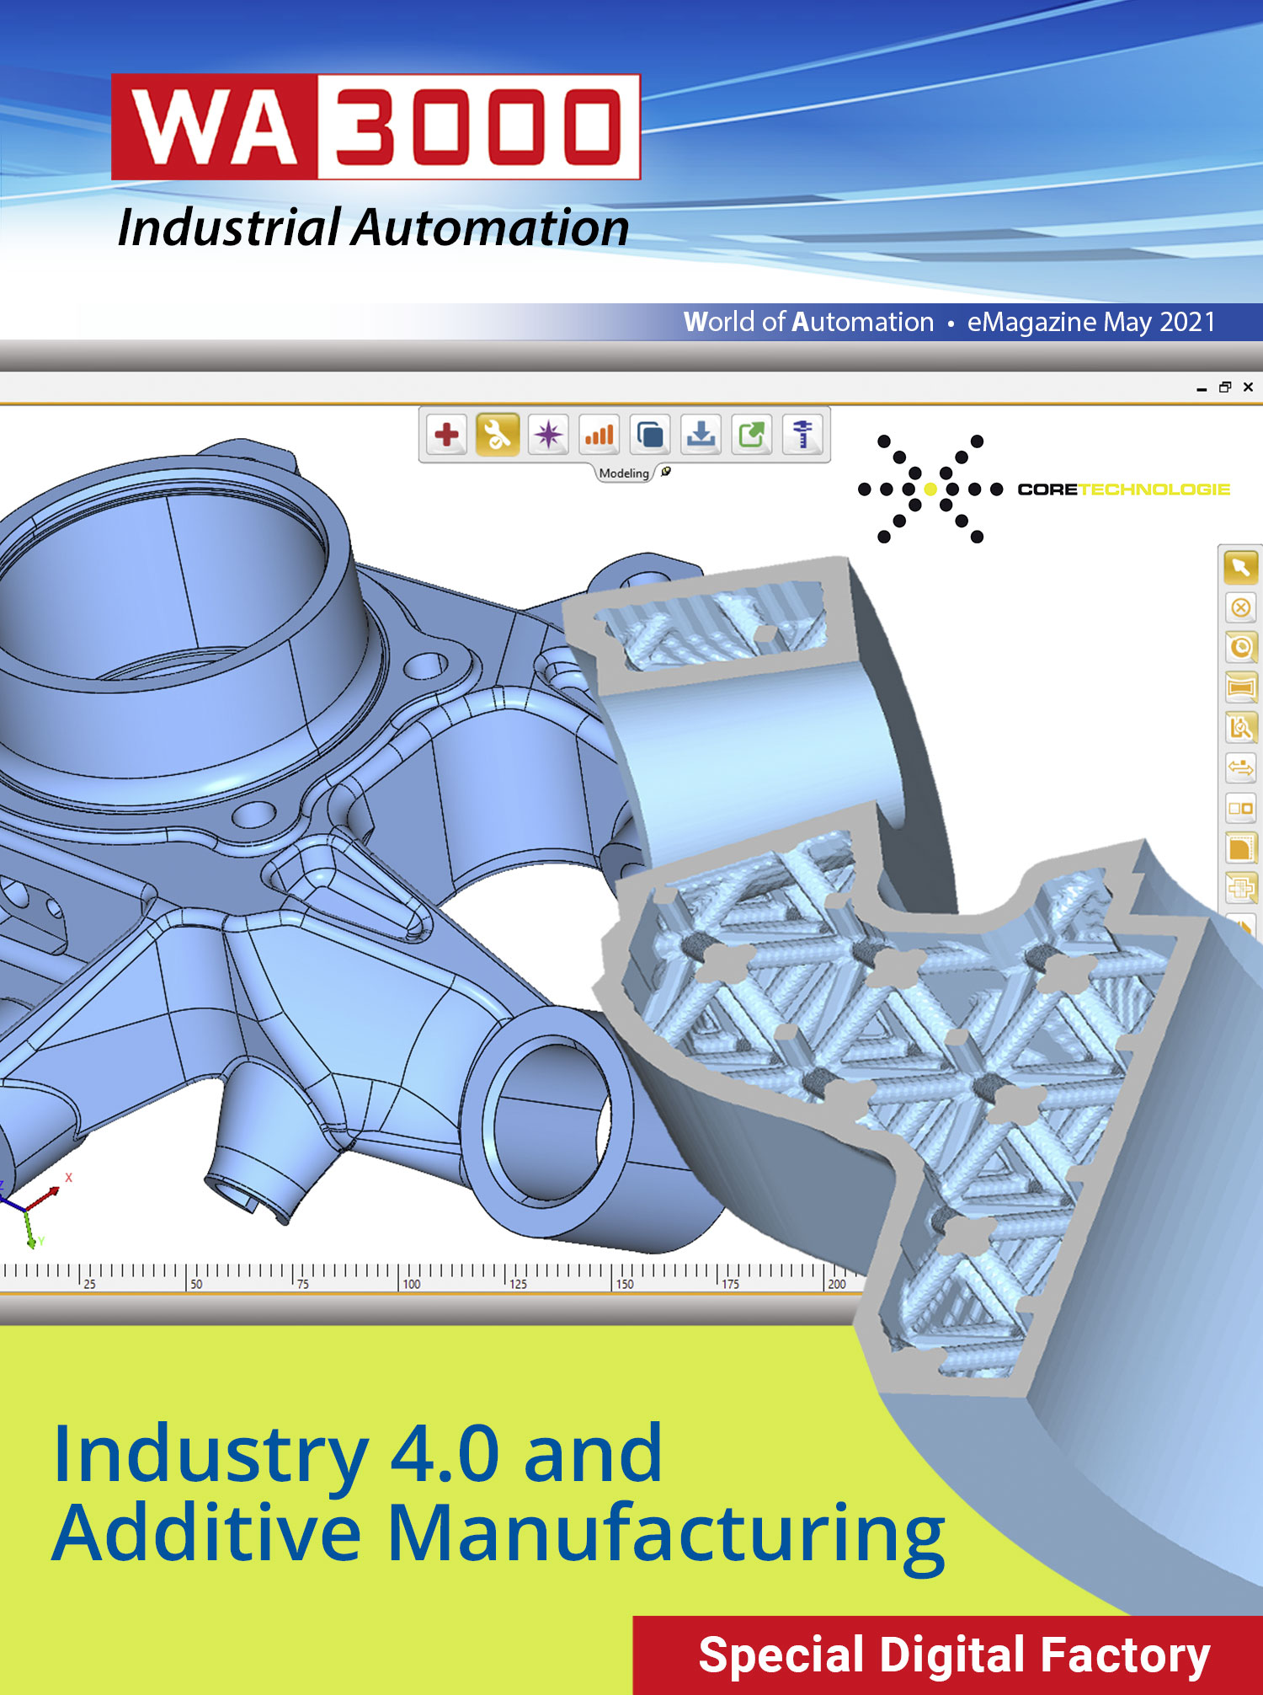Click the rounded corner fillet icon

pos(1240,847)
